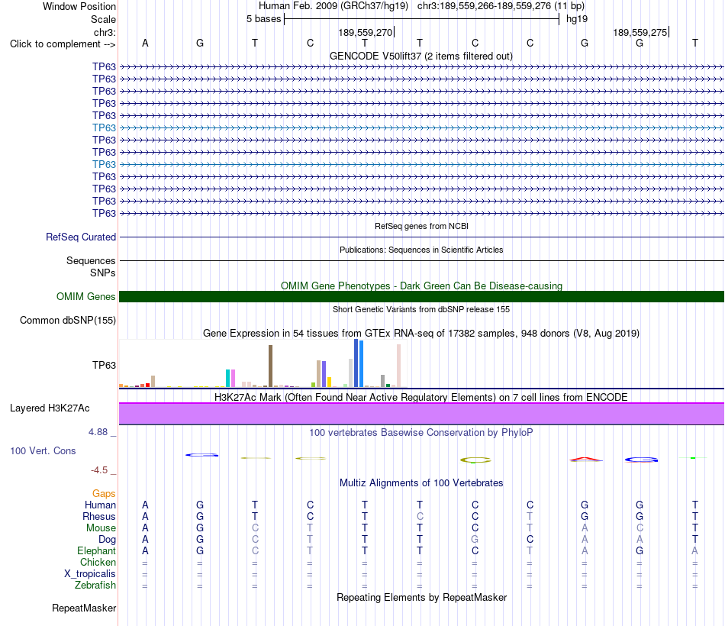Select the Zebrafish alignment row label
725x626 pixels.
click(95, 586)
